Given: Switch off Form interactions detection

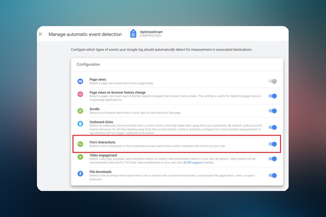Looking at the screenshot, I should (273, 144).
